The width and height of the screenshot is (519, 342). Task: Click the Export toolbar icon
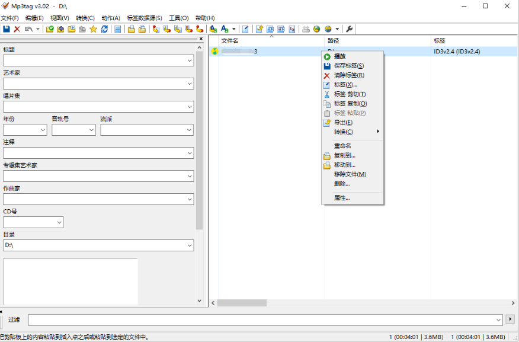click(259, 29)
